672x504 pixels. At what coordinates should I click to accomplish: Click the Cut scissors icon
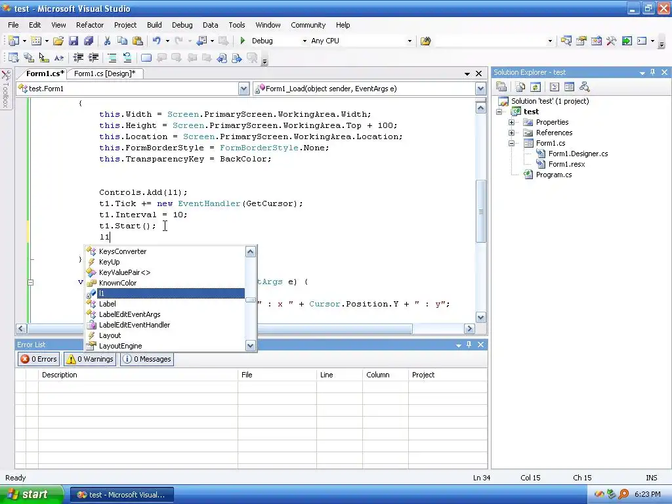coord(107,41)
